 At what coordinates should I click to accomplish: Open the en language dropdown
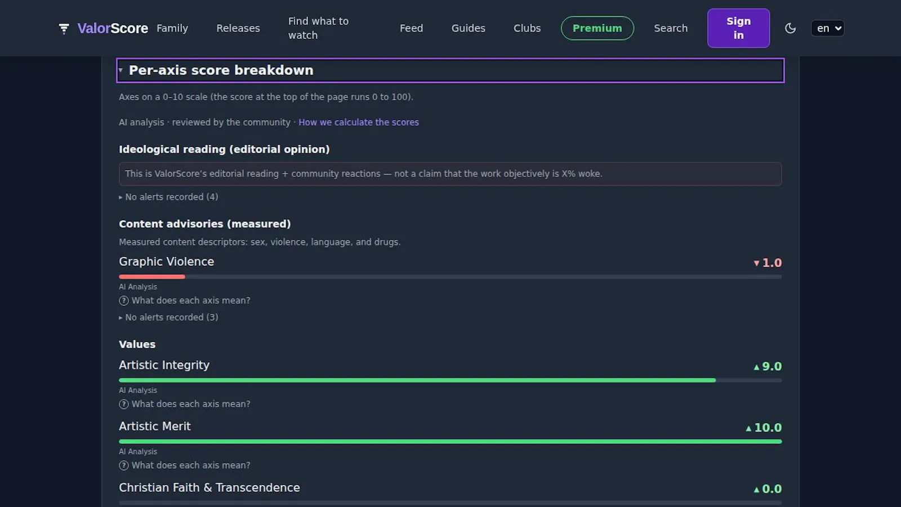click(x=827, y=28)
